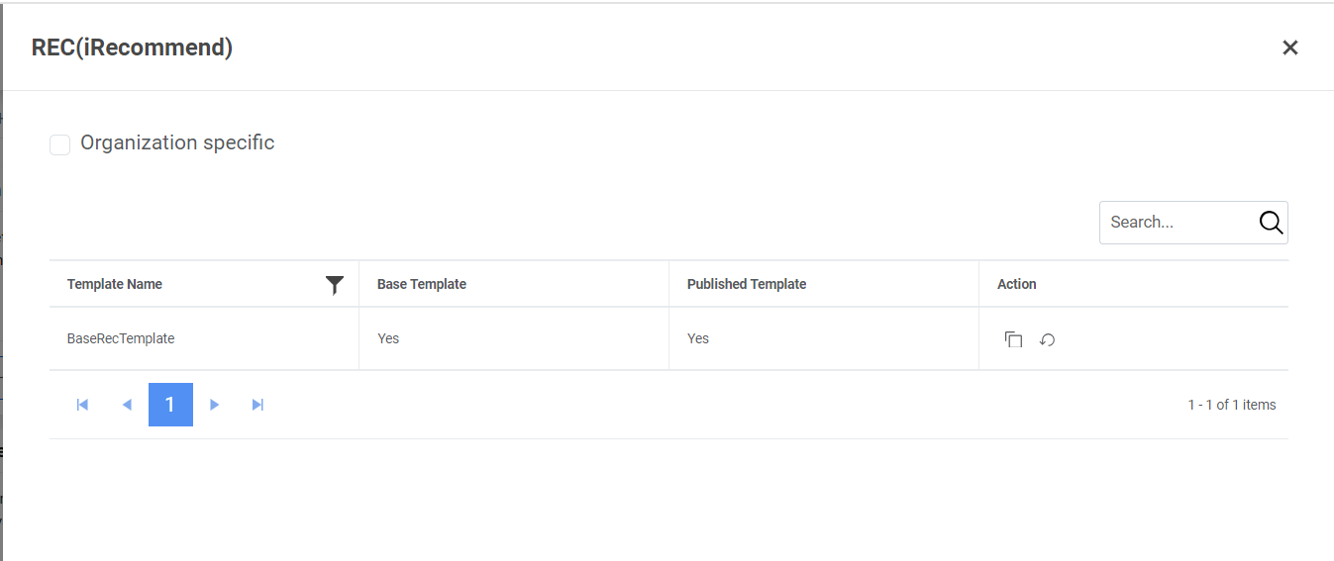This screenshot has height=561, width=1334.
Task: Sort by the Template Name header
Action: tap(115, 284)
